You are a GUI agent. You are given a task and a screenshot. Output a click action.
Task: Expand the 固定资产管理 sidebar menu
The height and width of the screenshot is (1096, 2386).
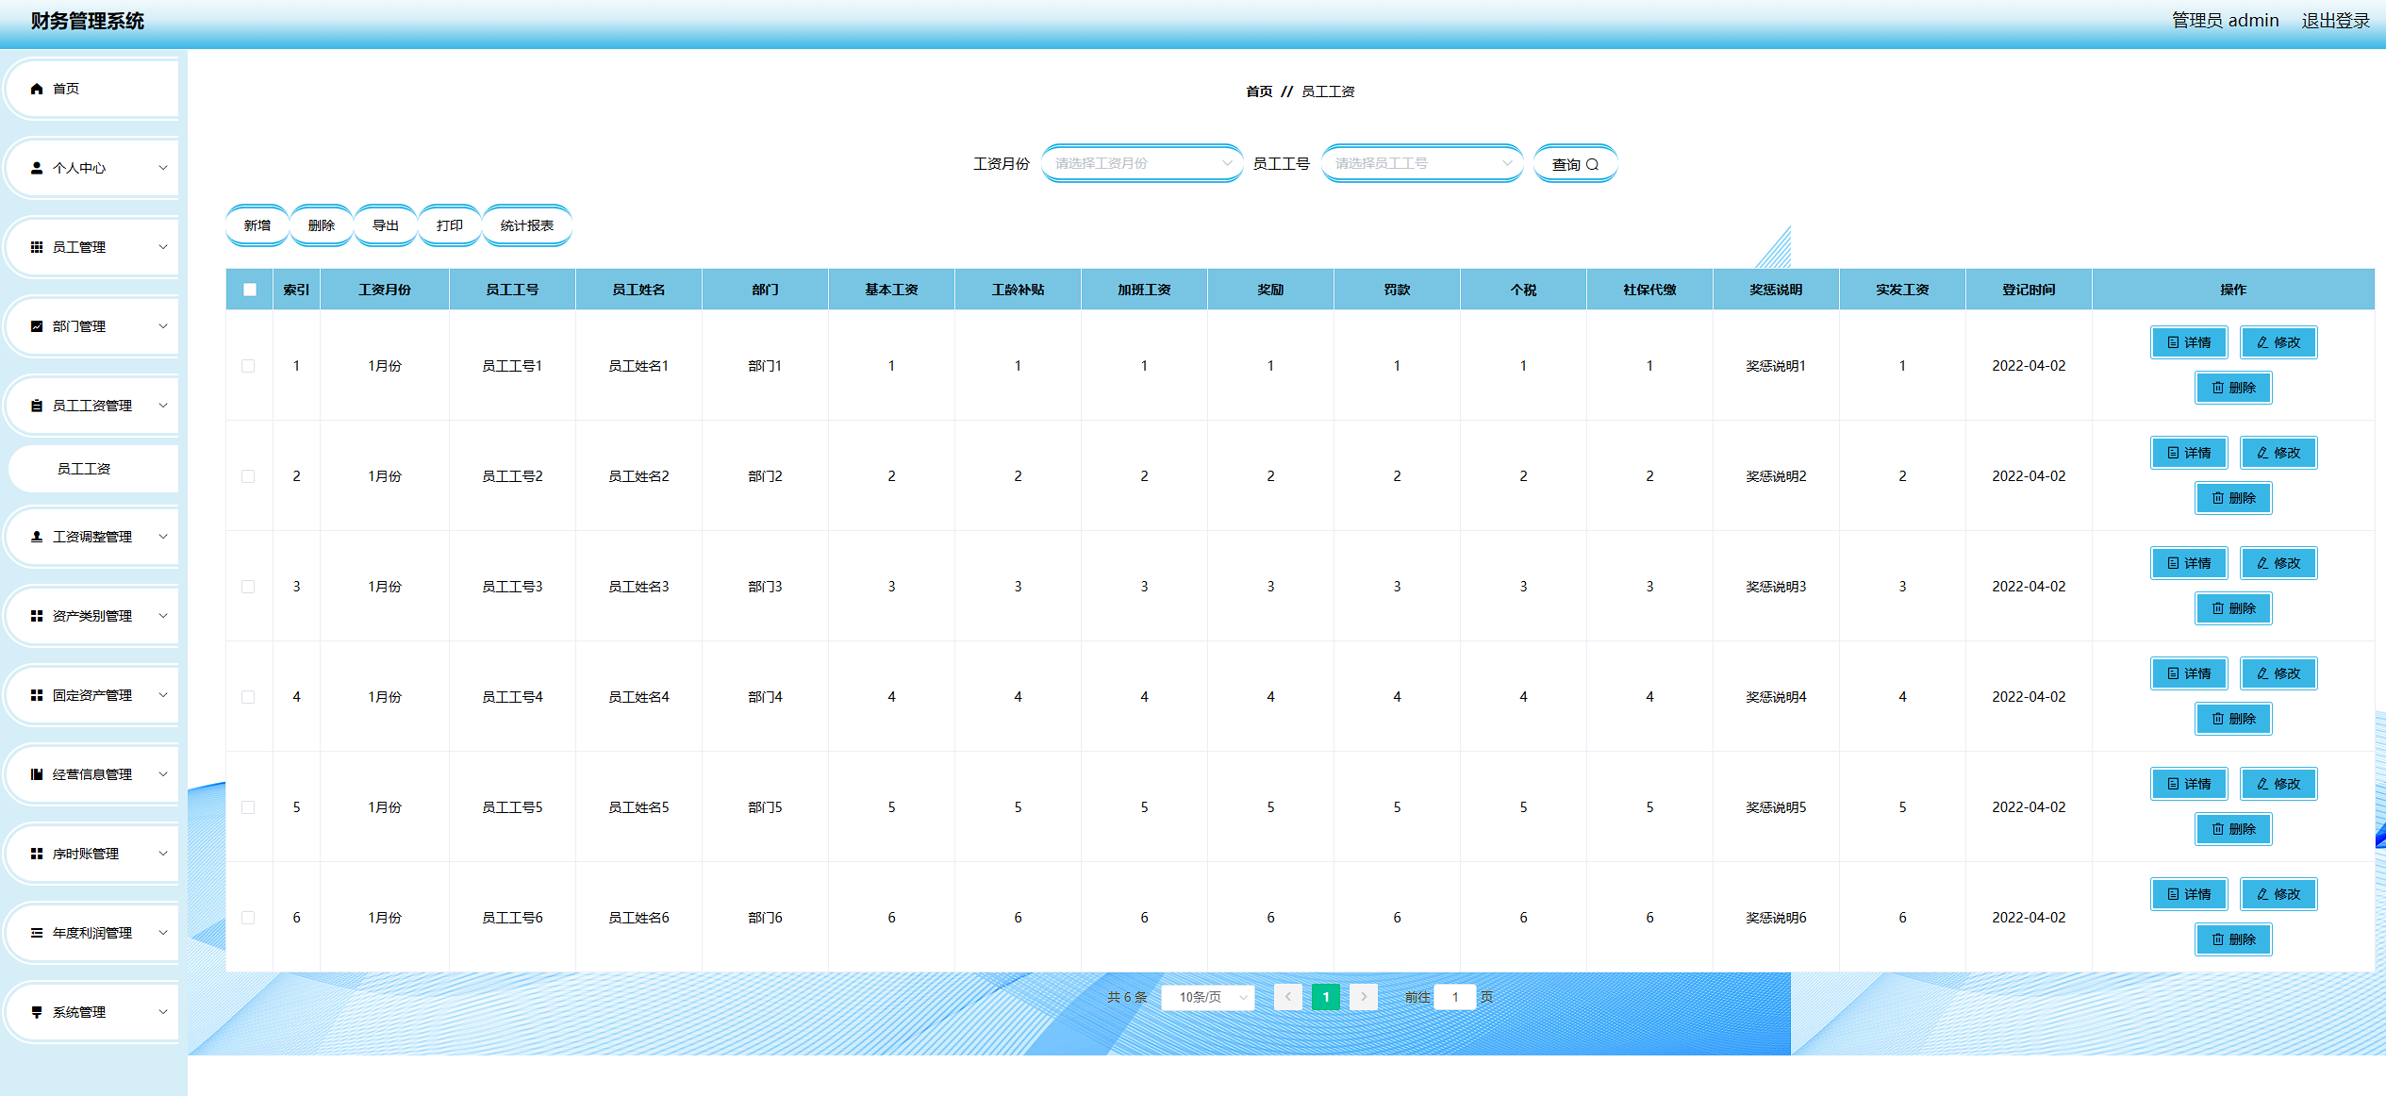92,695
